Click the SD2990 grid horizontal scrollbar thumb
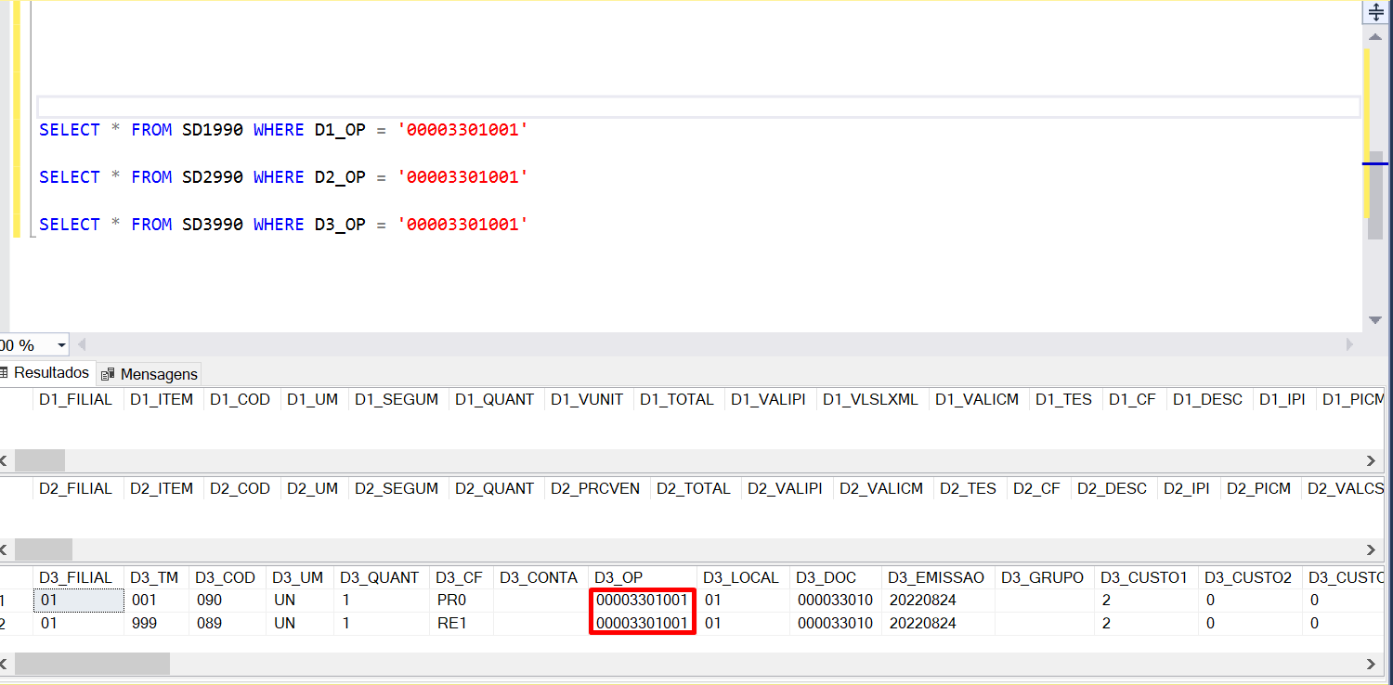 [44, 549]
